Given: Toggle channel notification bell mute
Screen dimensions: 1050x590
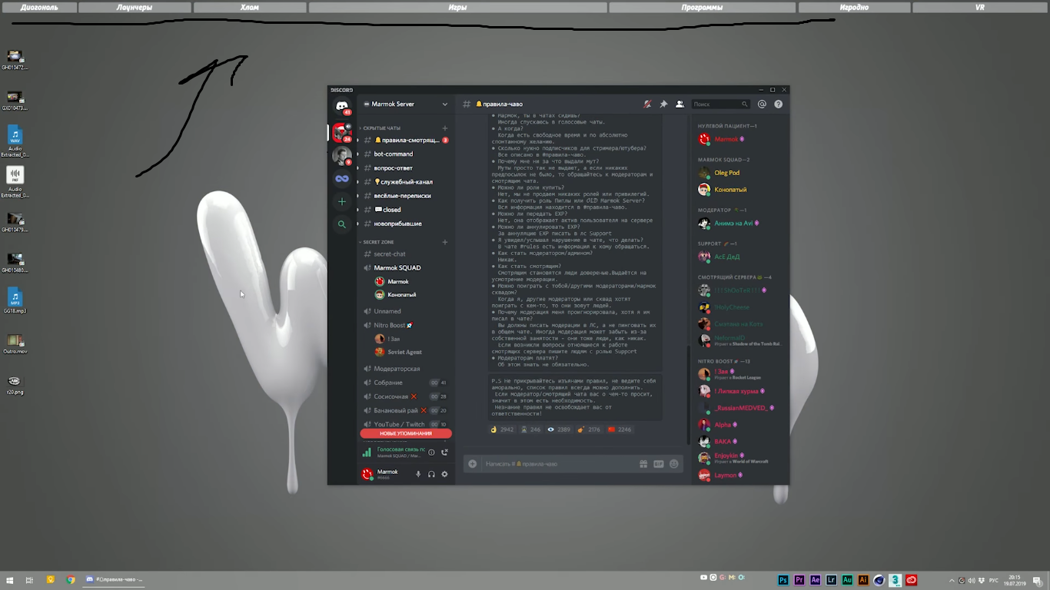Looking at the screenshot, I should coord(647,104).
